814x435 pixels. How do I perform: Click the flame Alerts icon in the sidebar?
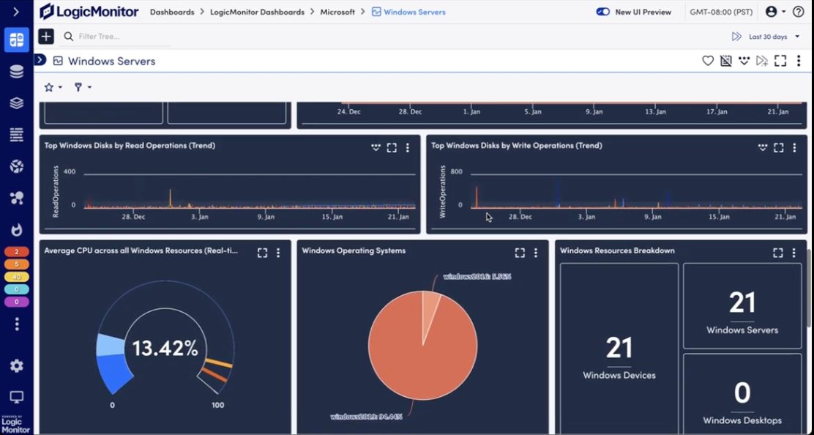pos(16,230)
